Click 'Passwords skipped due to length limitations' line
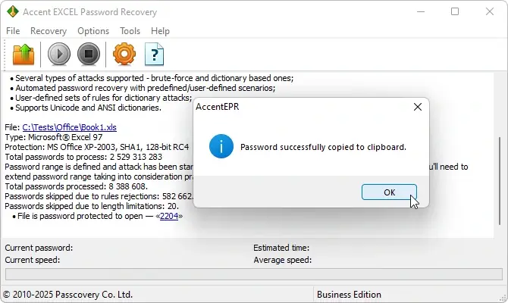The image size is (508, 303). [92, 206]
